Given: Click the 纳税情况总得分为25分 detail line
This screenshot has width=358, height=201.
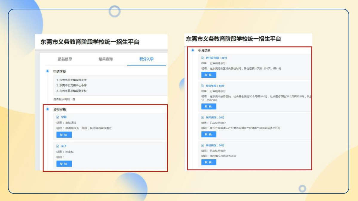Looking at the screenshot, I should click(x=219, y=156).
